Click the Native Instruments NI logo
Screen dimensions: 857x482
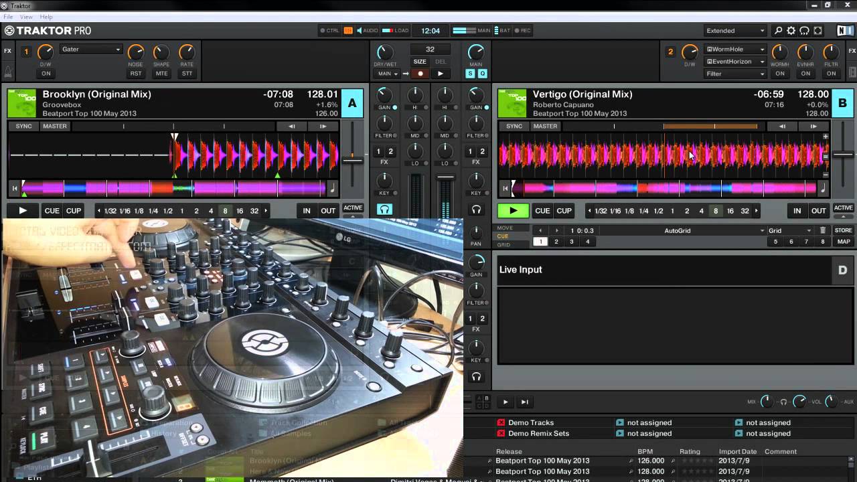pos(845,31)
